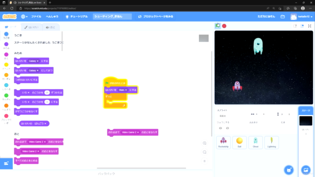Switch to the コード tab
The width and height of the screenshot is (315, 177).
click(11, 27)
